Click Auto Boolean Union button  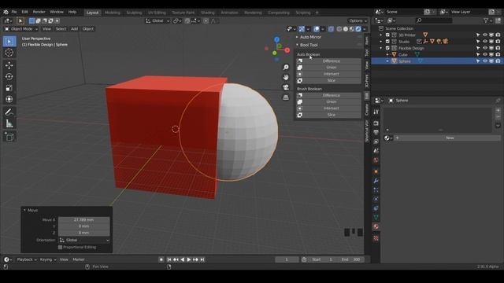[329, 68]
